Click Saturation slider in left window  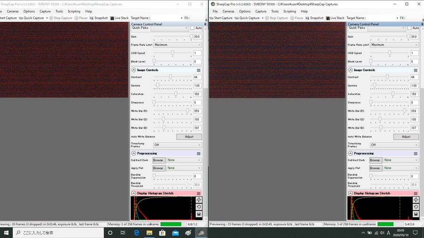coord(173,94)
